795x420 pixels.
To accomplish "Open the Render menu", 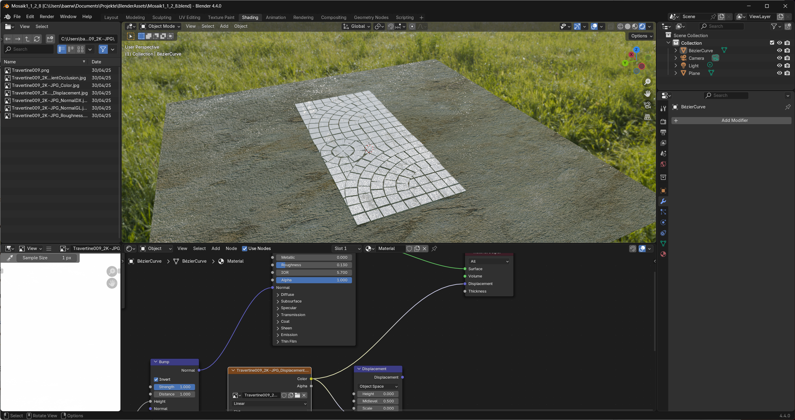I will (x=46, y=17).
